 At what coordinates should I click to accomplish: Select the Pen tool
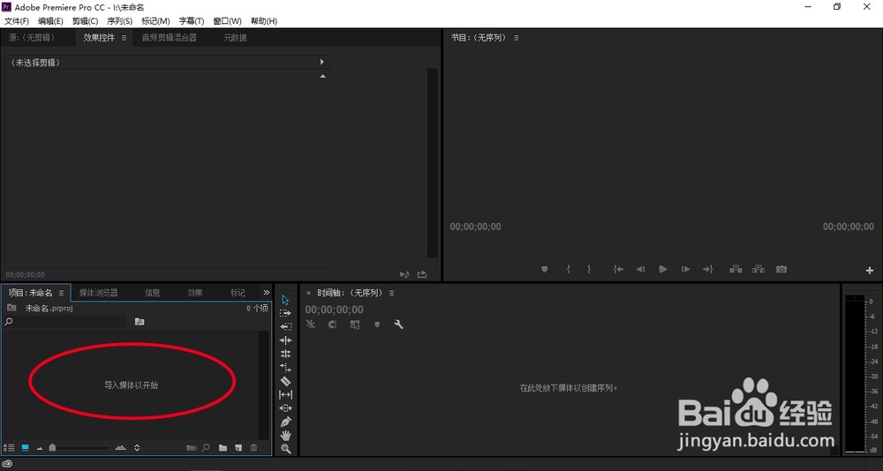[285, 422]
